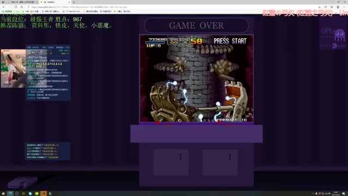Open the notification center icon

[344, 194]
